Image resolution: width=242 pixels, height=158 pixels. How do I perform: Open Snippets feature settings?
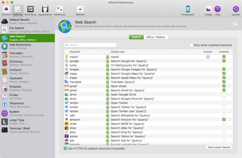(27, 88)
